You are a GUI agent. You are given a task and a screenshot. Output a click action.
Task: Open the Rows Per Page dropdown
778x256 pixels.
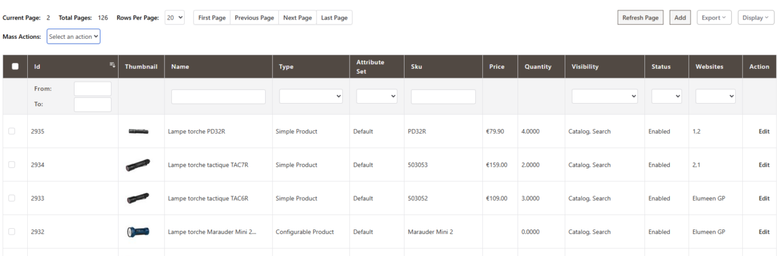tap(174, 17)
